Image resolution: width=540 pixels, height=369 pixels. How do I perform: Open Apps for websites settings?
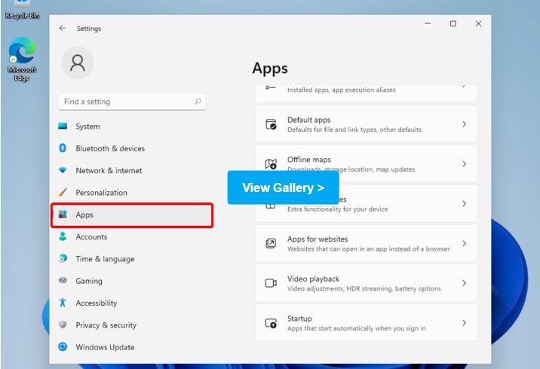(x=366, y=243)
